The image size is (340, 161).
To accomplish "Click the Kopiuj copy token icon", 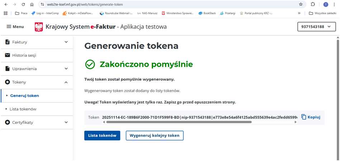I will click(x=304, y=117).
